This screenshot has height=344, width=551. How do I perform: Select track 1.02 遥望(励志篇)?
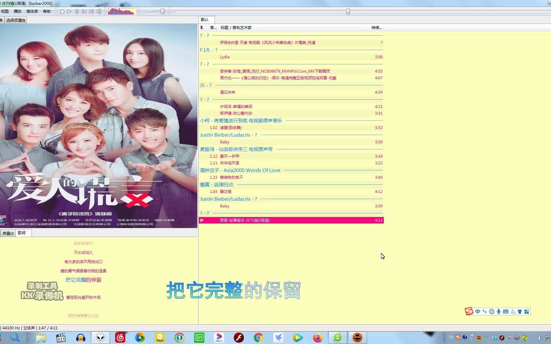pos(291,128)
